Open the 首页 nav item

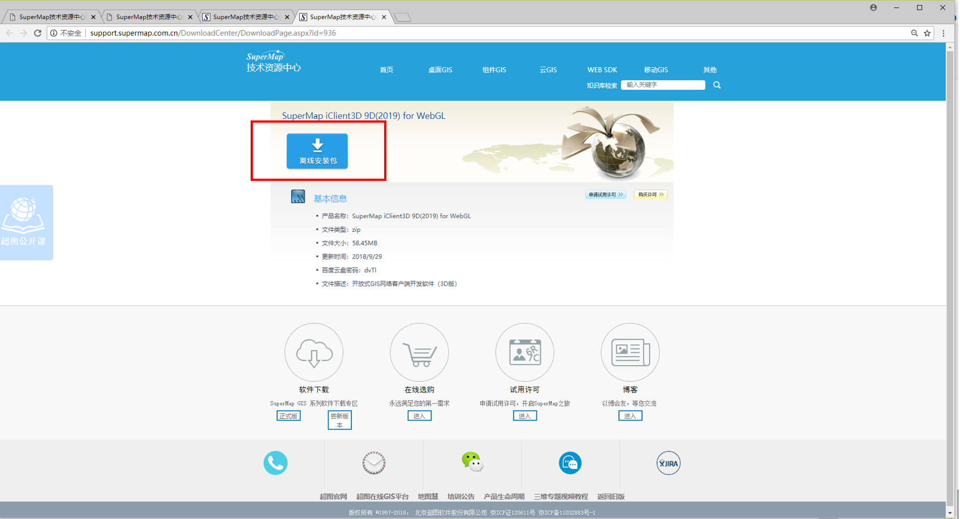point(386,70)
